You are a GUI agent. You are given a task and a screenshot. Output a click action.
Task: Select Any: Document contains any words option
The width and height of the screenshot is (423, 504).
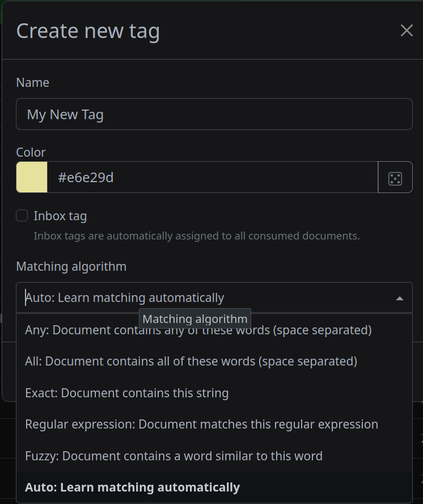coord(198,330)
